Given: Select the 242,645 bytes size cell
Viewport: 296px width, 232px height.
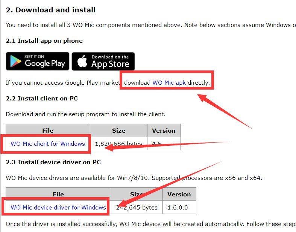Looking at the screenshot, I should 137,207.
